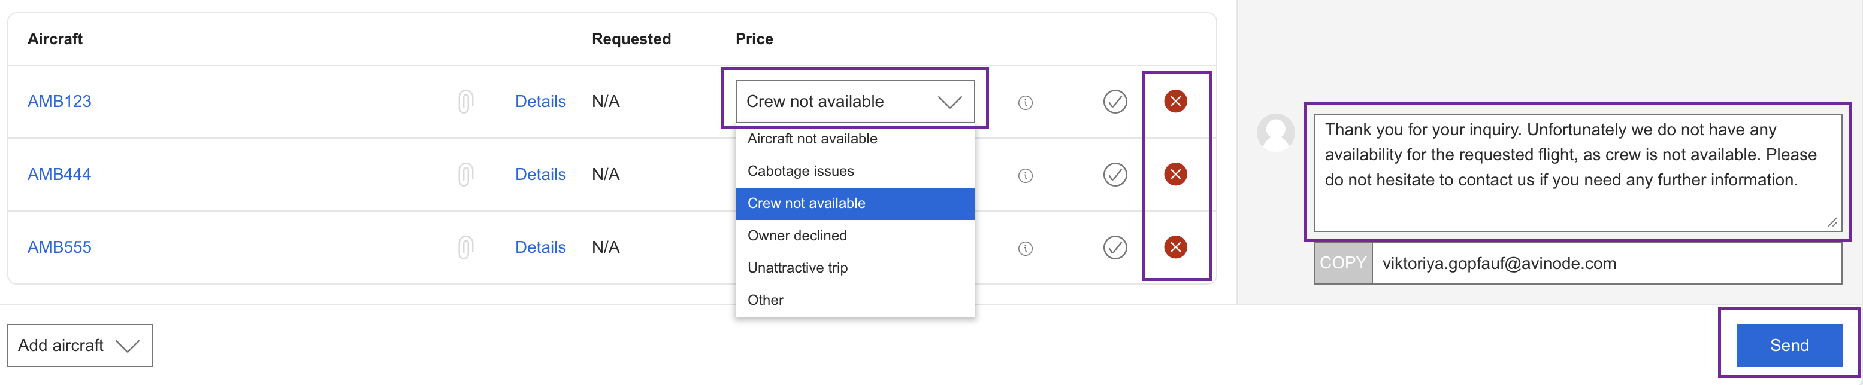Image resolution: width=1863 pixels, height=385 pixels.
Task: Accept AMB444 with the checkmark circle
Action: 1114,175
